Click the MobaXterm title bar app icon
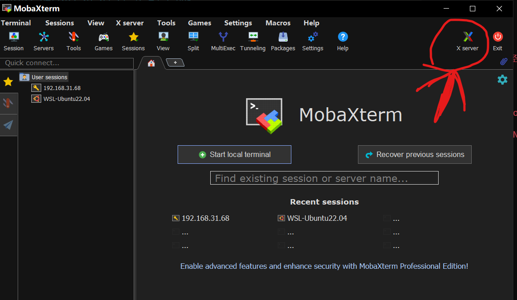Image resolution: width=517 pixels, height=300 pixels. 7,8
